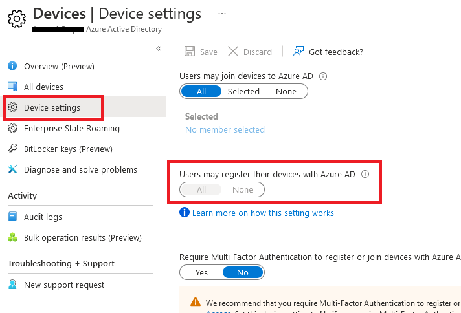Click the info icon beside register devices setting

pos(365,174)
